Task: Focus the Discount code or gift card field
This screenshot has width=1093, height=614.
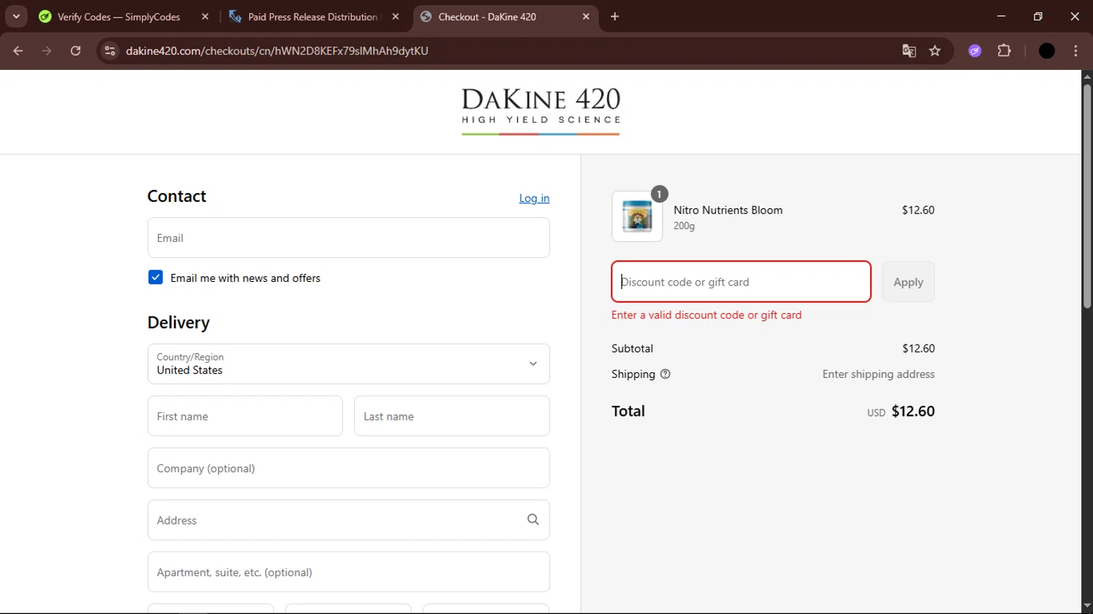Action: [x=741, y=281]
